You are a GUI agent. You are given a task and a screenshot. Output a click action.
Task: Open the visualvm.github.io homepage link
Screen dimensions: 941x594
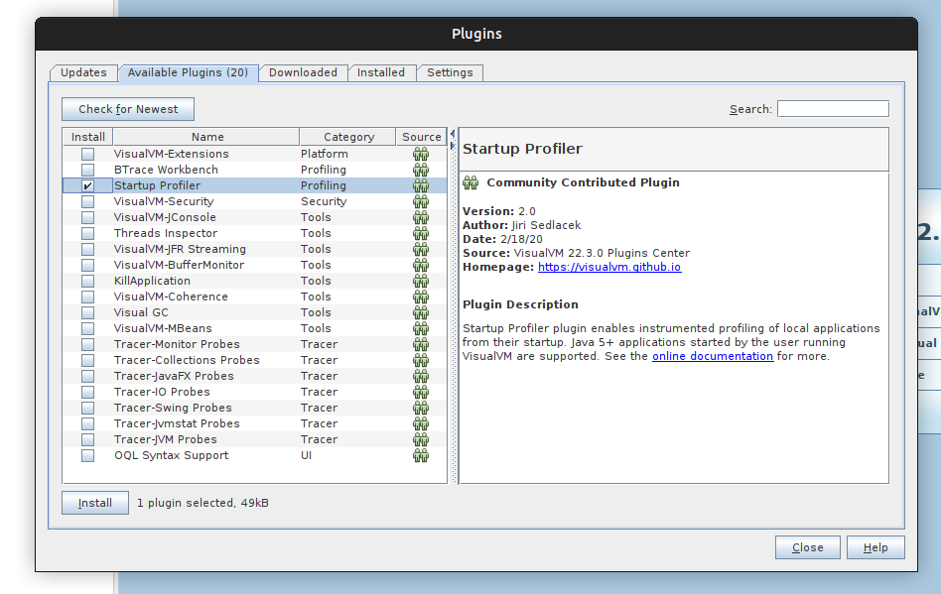click(608, 266)
